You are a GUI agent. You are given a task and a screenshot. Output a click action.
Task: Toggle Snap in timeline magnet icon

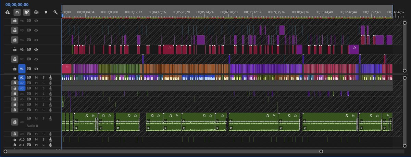coord(17,12)
